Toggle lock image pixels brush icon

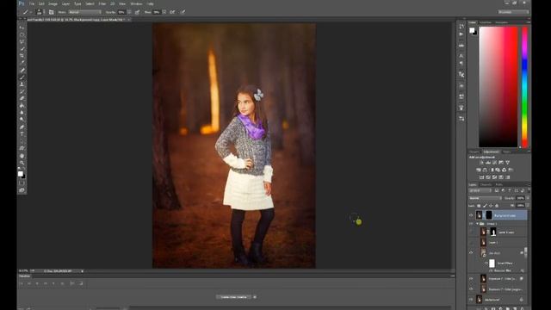pos(485,206)
